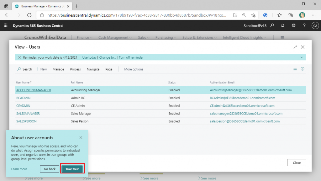Click Change to... in the reminder
Screen dimensions: 321x181
pos(108,57)
